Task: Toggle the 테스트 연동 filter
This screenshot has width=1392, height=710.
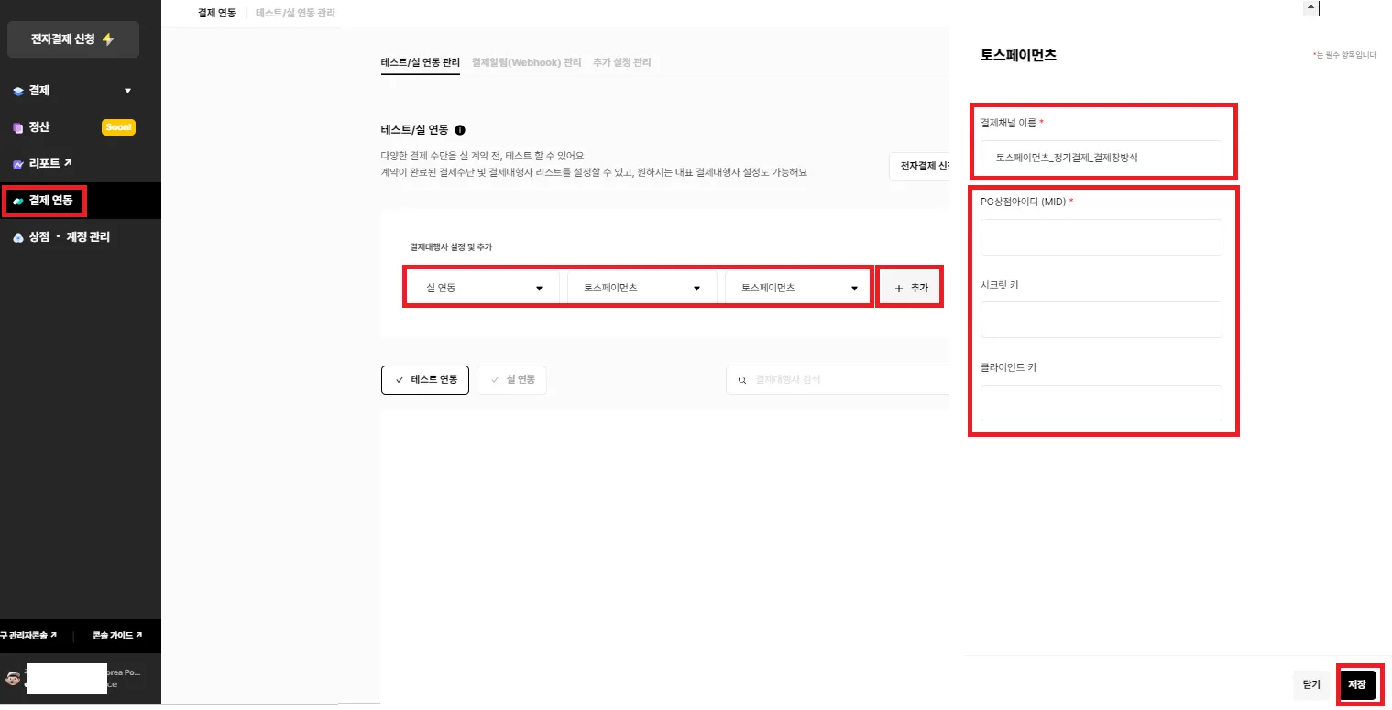Action: pyautogui.click(x=425, y=380)
